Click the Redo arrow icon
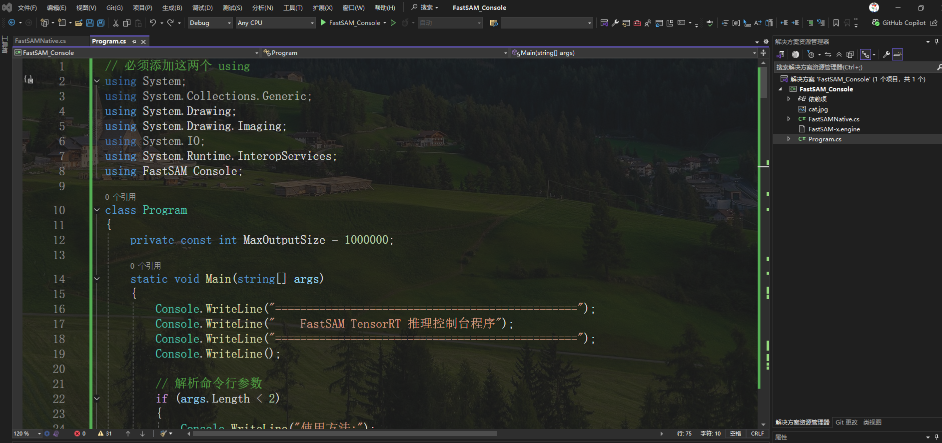 [170, 22]
